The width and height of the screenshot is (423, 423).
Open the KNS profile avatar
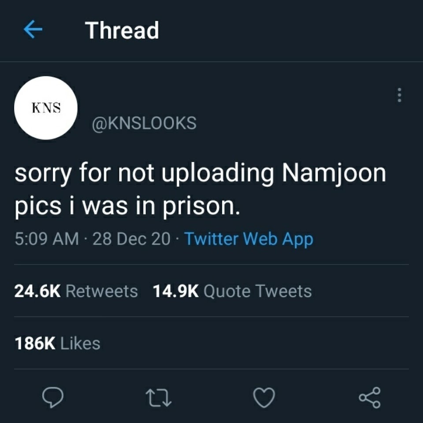[46, 108]
